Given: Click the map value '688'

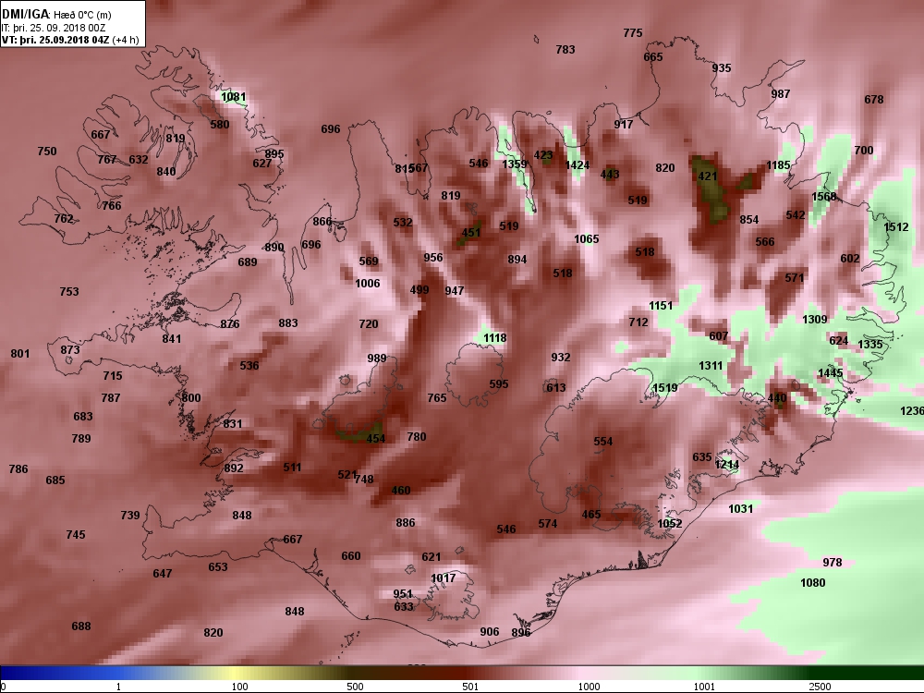Looking at the screenshot, I should (81, 626).
